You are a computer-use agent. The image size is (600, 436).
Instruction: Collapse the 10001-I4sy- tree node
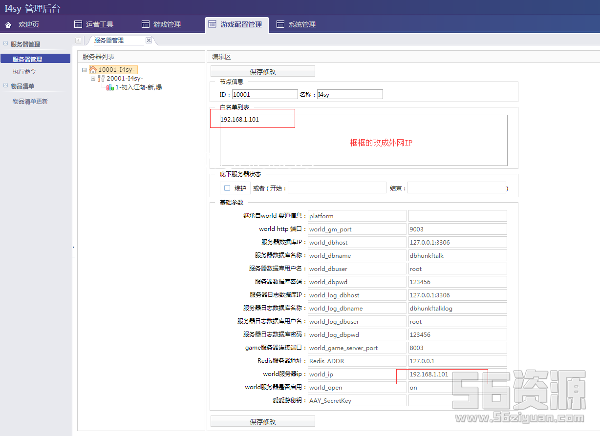(x=85, y=70)
